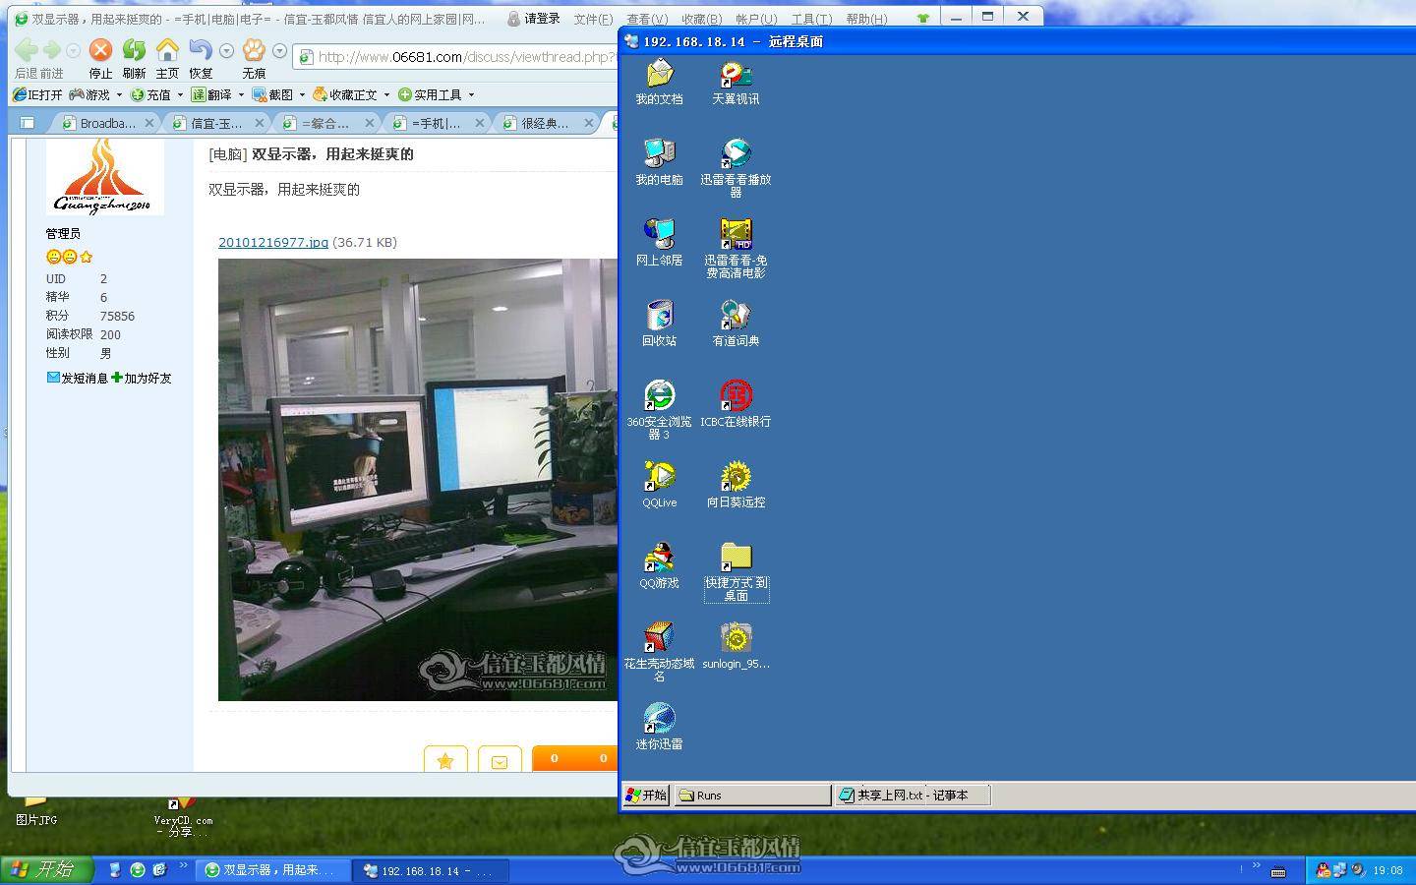
Task: Select 向日葵远控 icon on remote desktop
Action: coord(736,486)
